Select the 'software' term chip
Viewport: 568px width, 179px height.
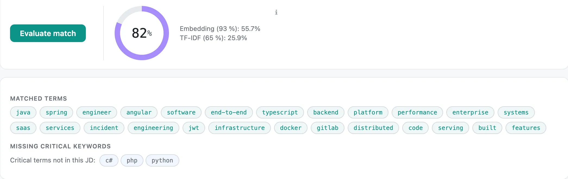tap(181, 112)
